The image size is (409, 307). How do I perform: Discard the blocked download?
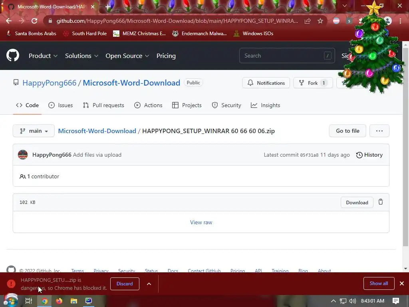pos(125,284)
